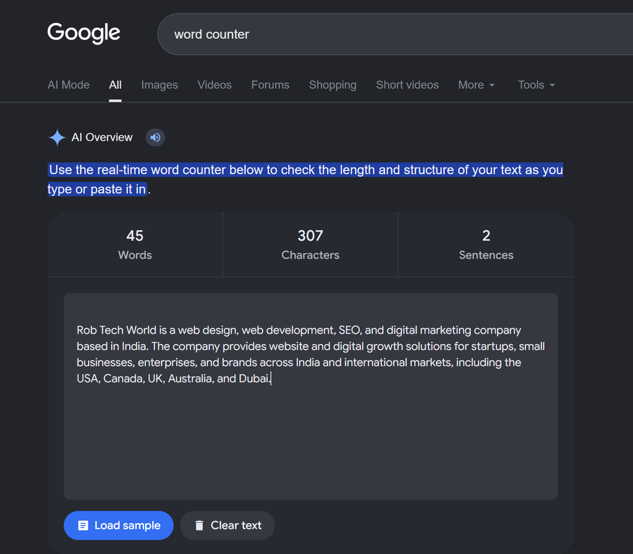This screenshot has width=633, height=554.
Task: Click the '2 Sentences' count
Action: pos(486,245)
